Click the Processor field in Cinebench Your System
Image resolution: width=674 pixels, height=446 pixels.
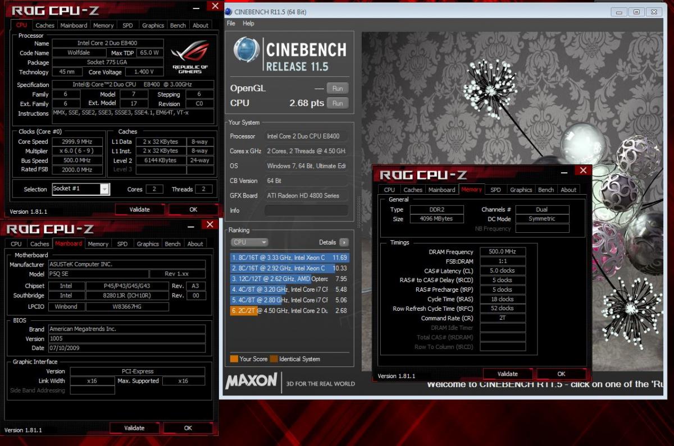306,136
